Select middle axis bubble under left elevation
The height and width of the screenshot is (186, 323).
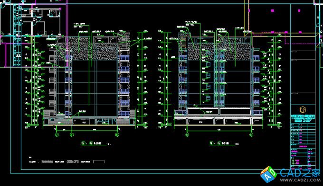click(71, 135)
